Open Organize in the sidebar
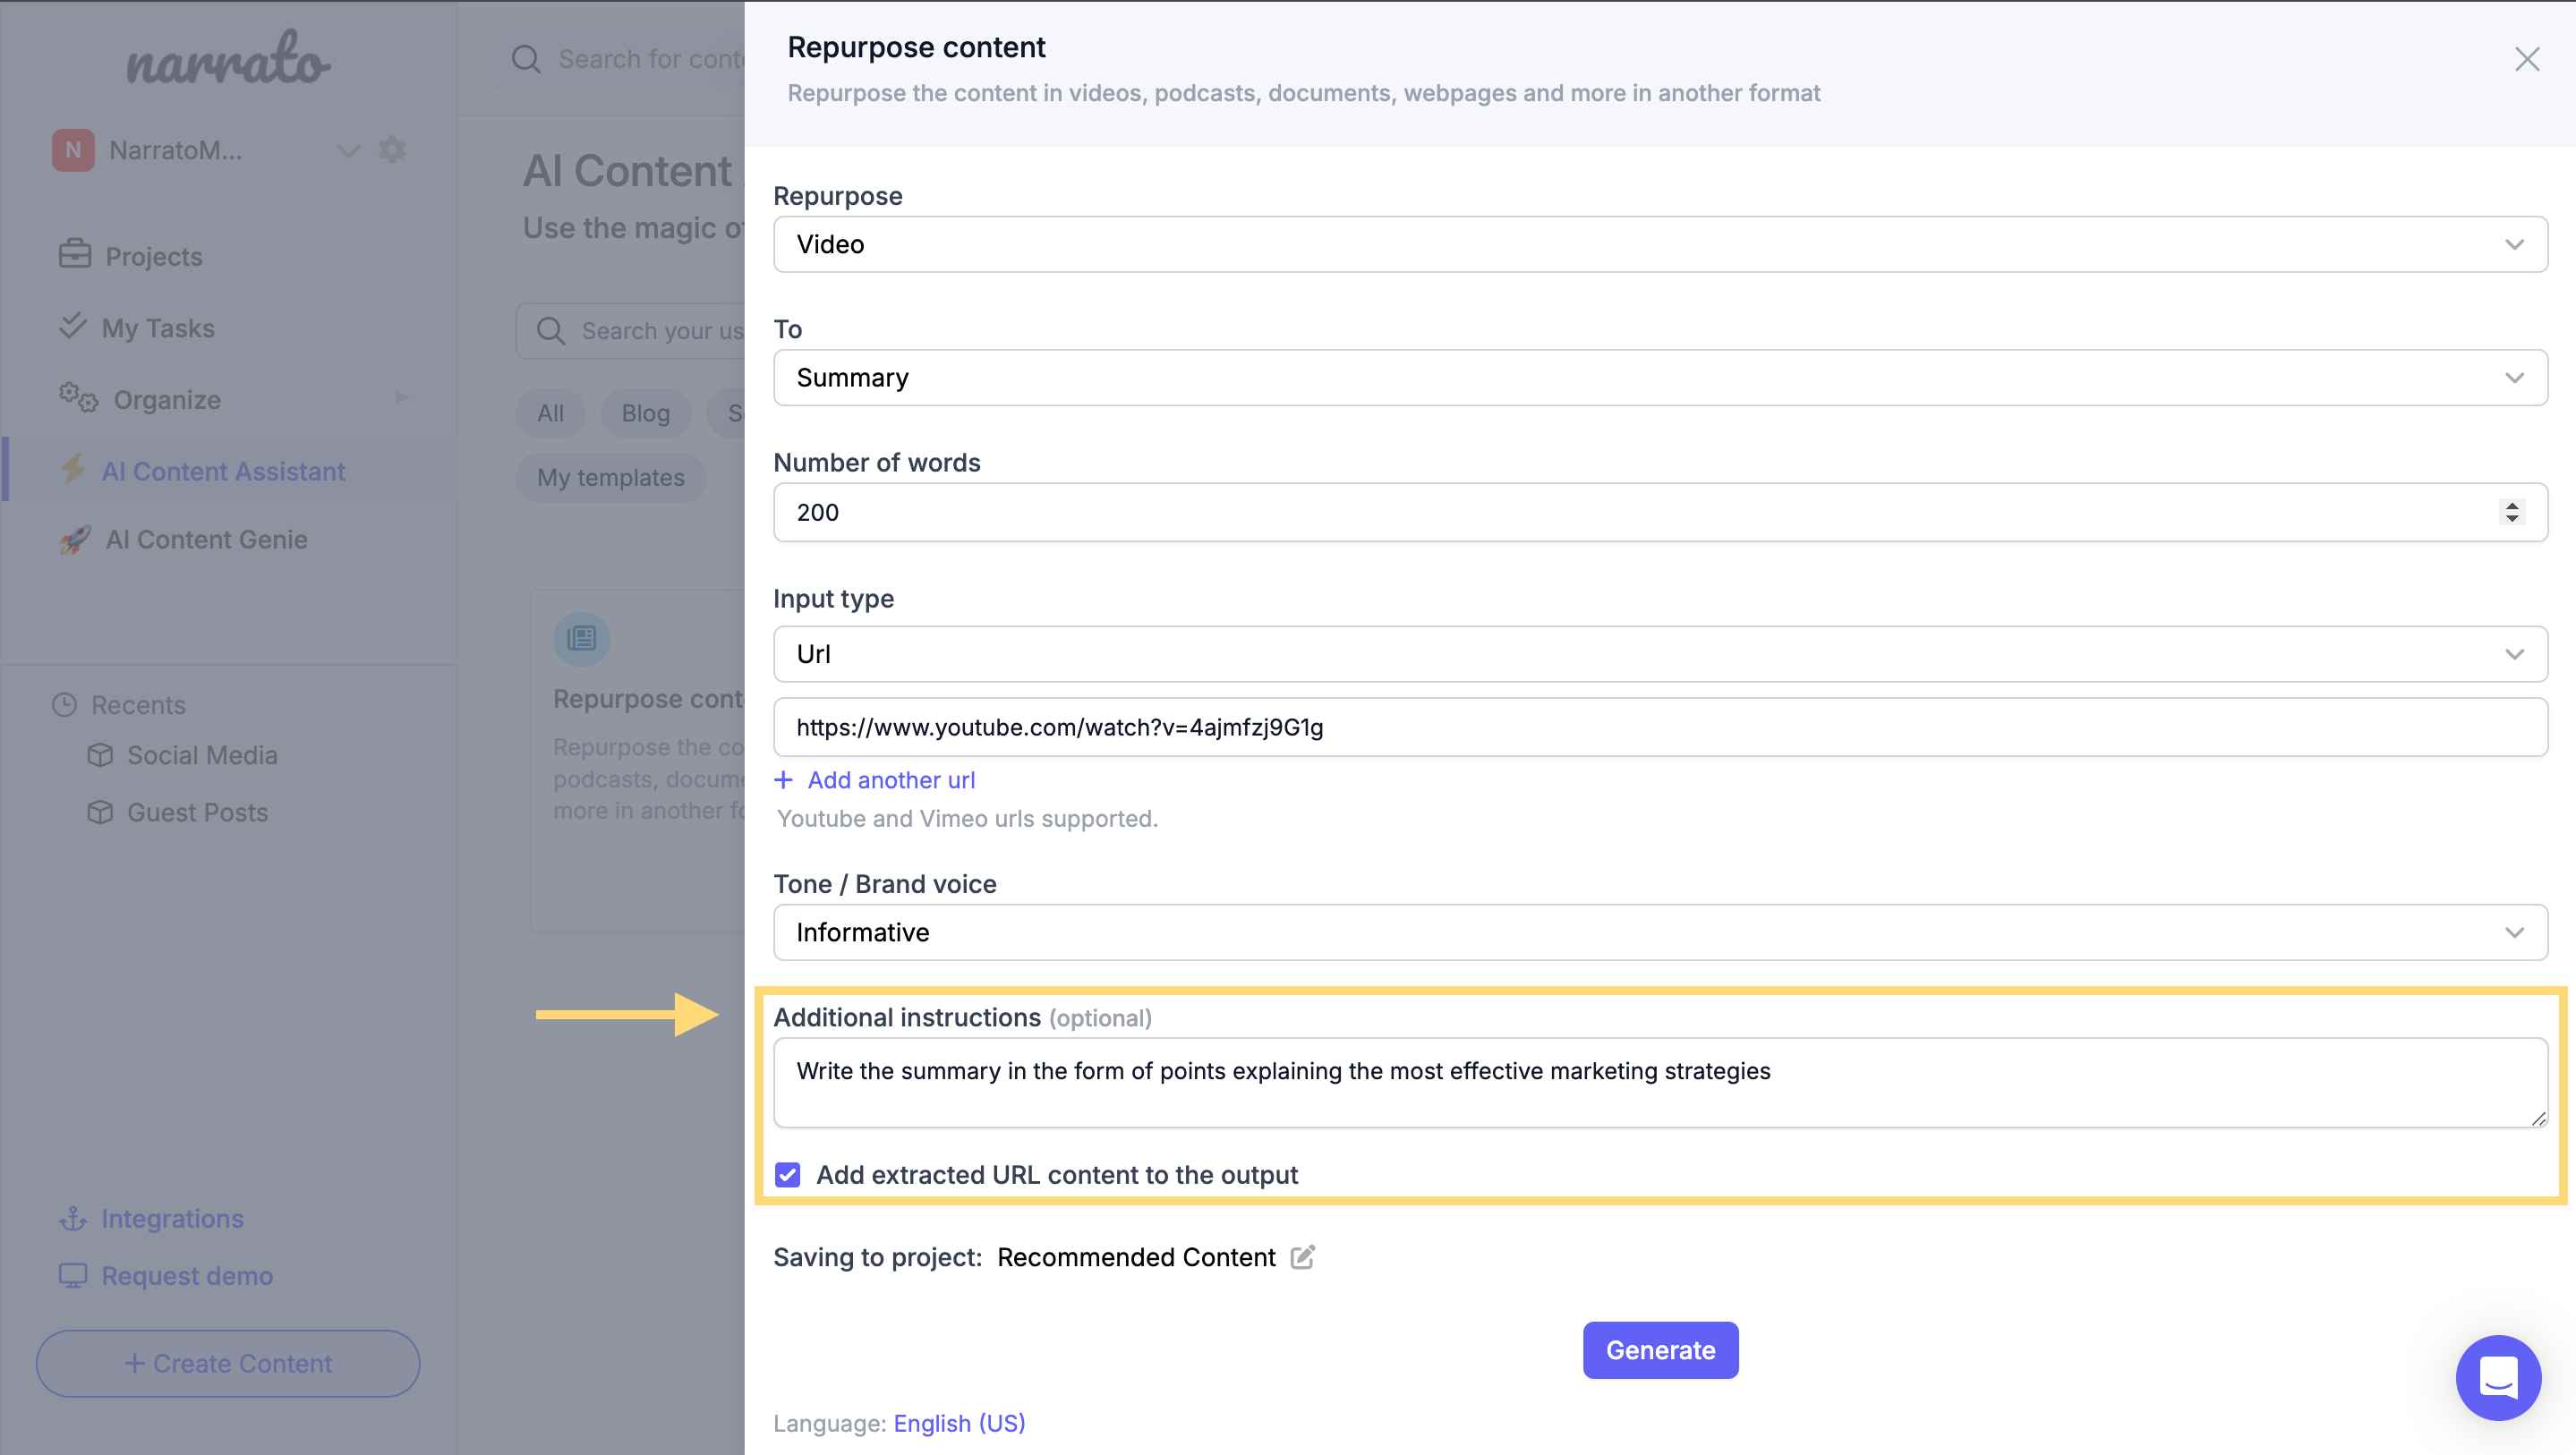This screenshot has height=1455, width=2576. 167,400
